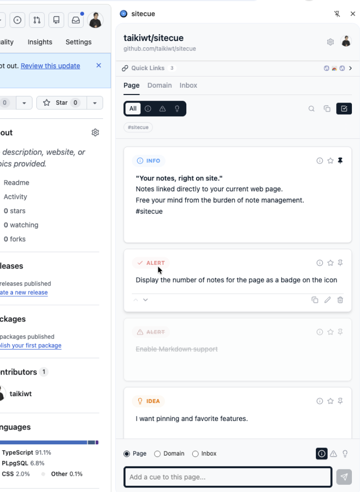Focus the Add a cue input field
This screenshot has width=360, height=492.
point(228,477)
